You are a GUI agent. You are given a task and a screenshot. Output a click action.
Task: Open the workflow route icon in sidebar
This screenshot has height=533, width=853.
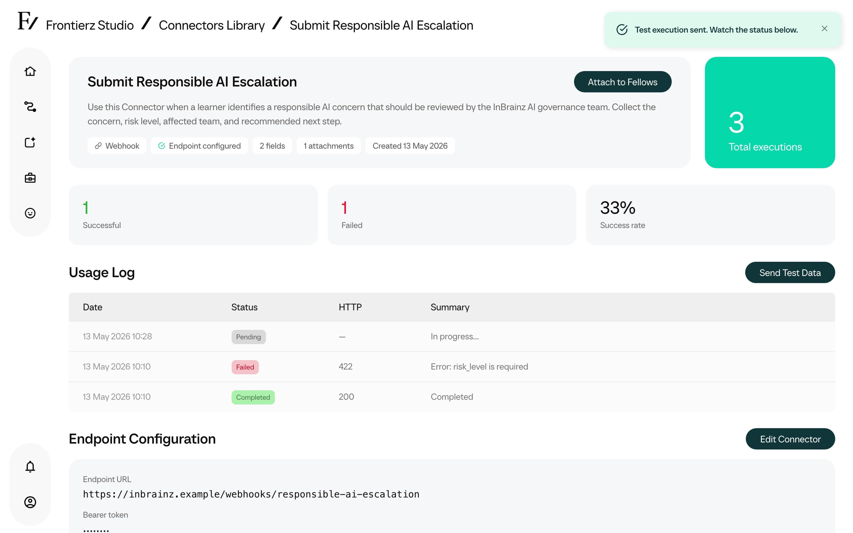click(x=30, y=107)
